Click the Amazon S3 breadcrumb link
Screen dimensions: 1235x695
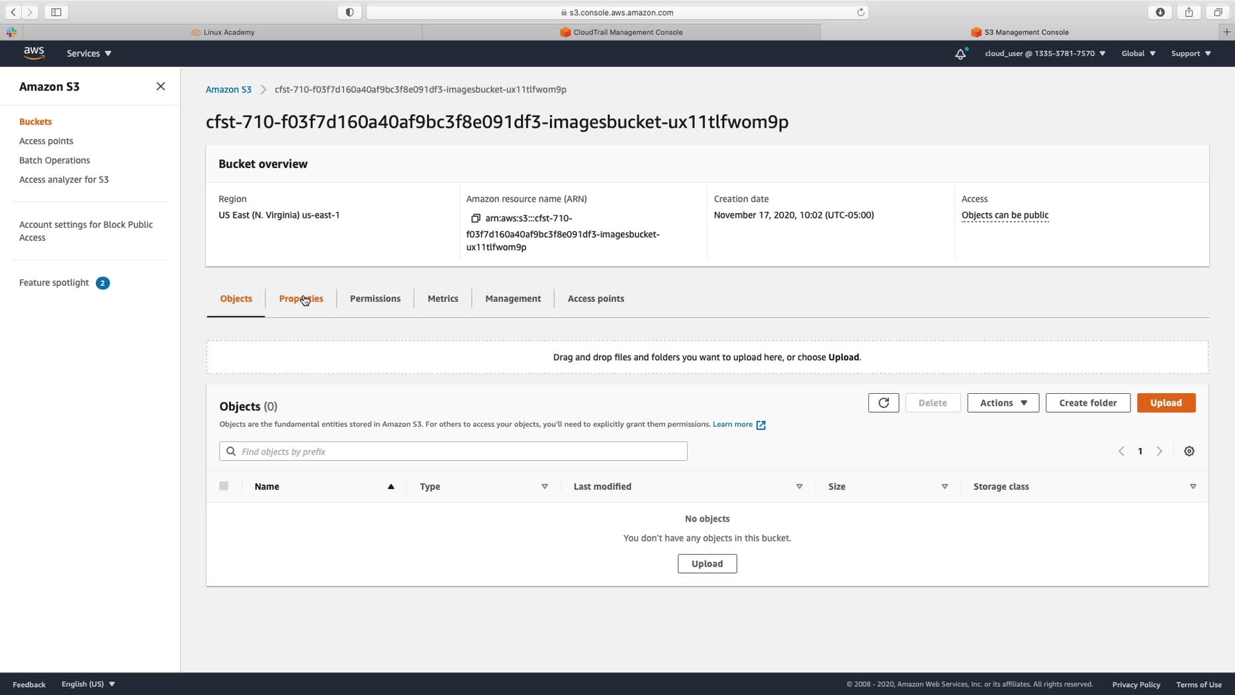click(x=228, y=89)
